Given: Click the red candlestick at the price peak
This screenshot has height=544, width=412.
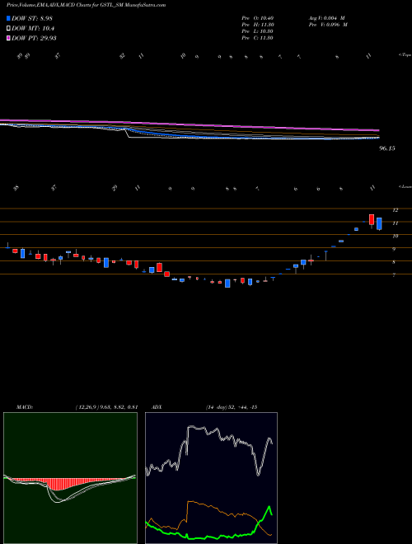Looking at the screenshot, I should 372,220.
